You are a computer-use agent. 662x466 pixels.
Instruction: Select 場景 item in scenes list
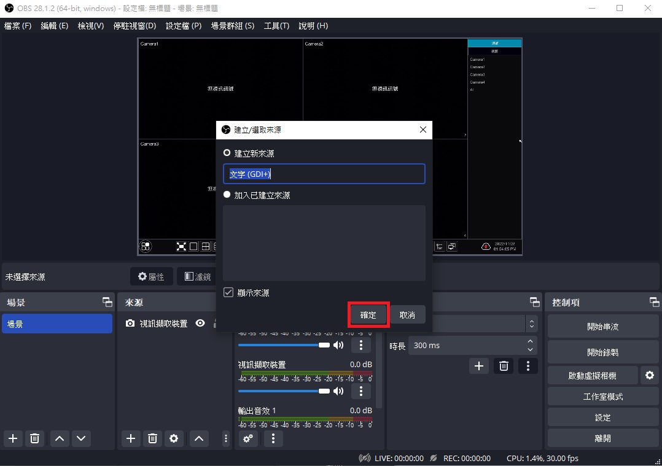pyautogui.click(x=57, y=324)
